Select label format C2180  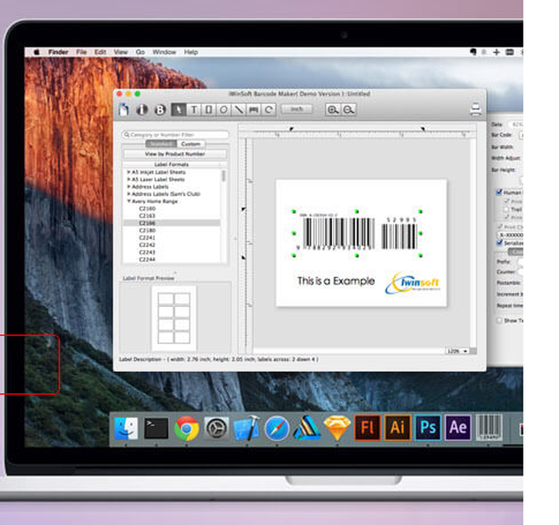point(147,230)
